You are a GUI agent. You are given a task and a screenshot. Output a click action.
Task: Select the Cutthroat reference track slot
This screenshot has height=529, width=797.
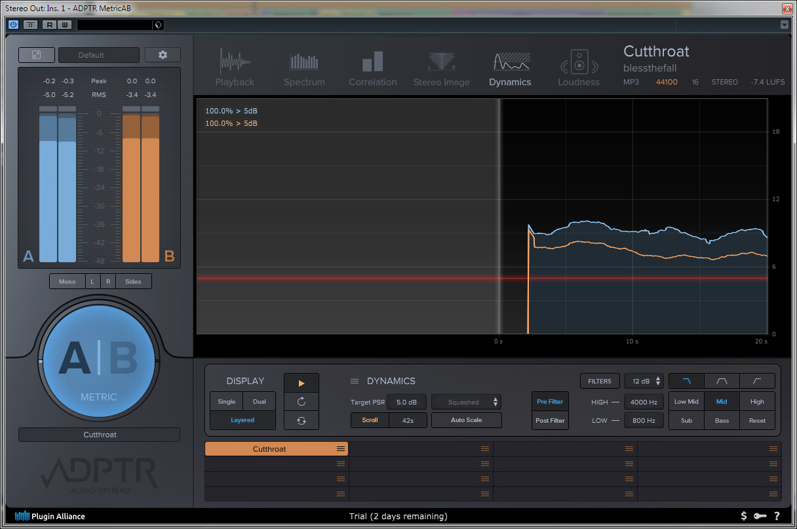click(x=277, y=449)
